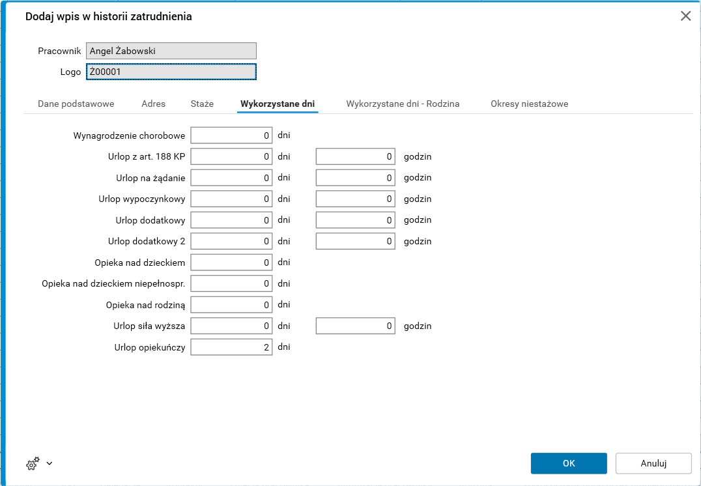Click Urlop z art. 188 KP hours field
701x486 pixels.
pyautogui.click(x=356, y=156)
